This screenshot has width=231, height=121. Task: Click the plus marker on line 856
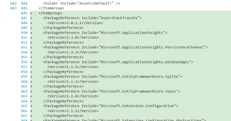point(31,62)
